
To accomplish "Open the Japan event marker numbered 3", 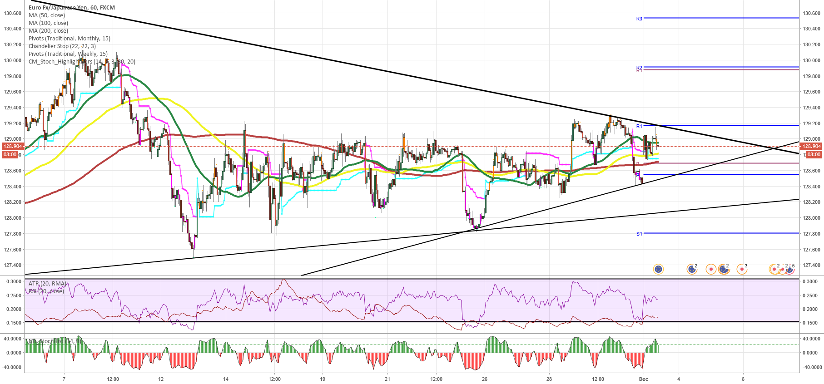I will 742,269.
